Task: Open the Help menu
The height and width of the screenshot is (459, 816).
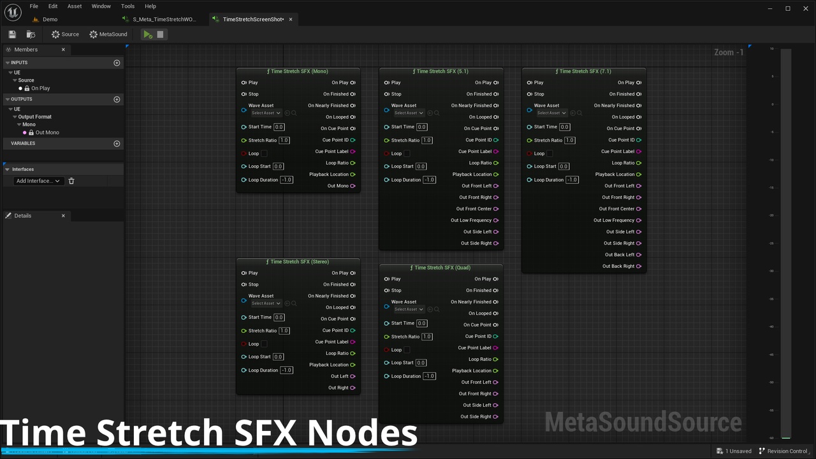Action: (150, 6)
